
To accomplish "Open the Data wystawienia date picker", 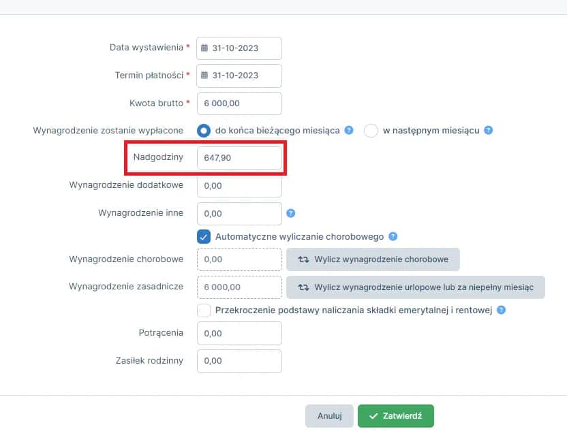I will 239,48.
